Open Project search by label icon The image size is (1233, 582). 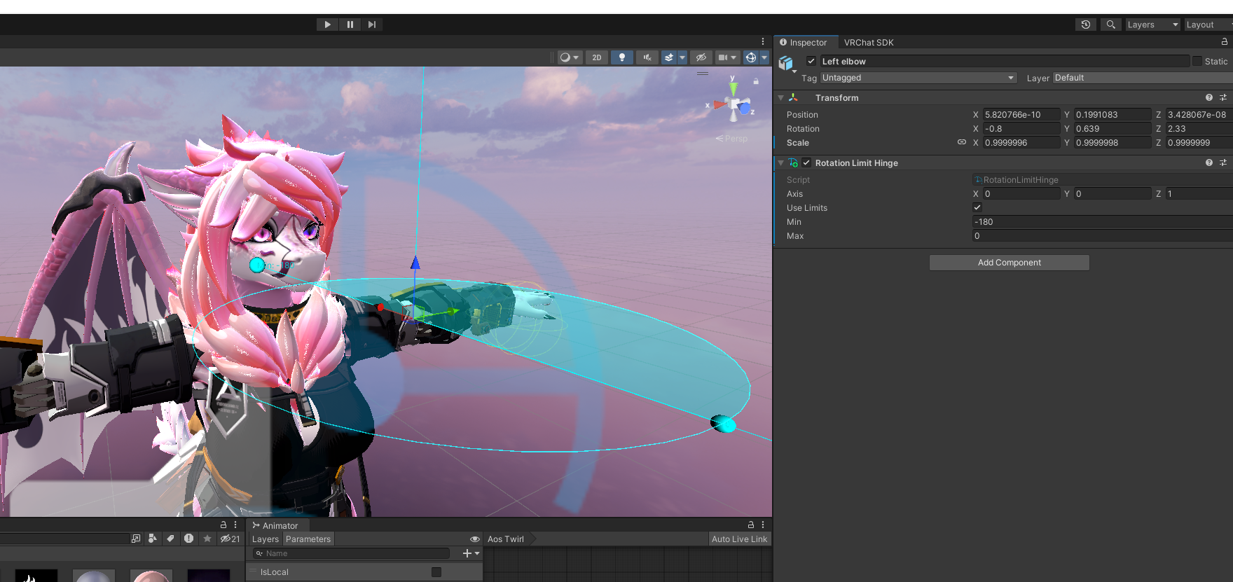(x=170, y=539)
